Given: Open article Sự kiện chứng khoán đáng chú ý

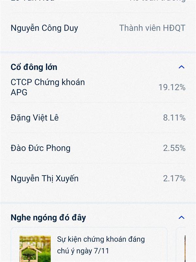Looking at the screenshot, I should pyautogui.click(x=101, y=245).
